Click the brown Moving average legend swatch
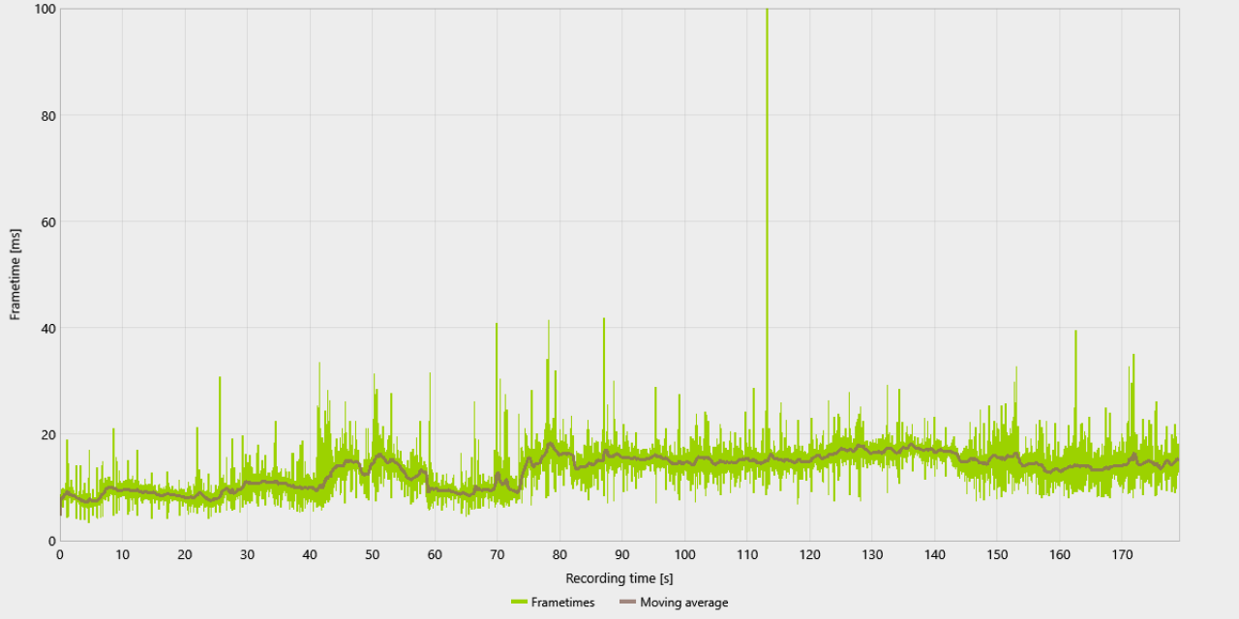Viewport: 1239px width, 619px height. coord(628,603)
